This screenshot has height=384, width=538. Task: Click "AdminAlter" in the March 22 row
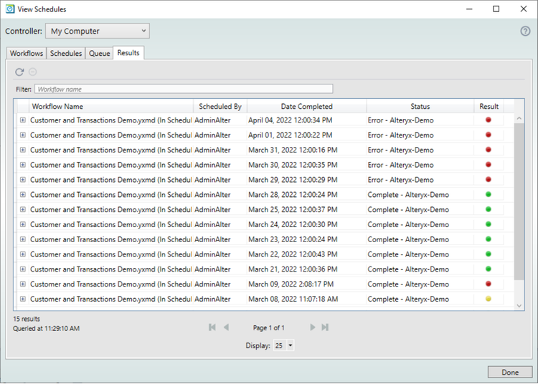212,254
